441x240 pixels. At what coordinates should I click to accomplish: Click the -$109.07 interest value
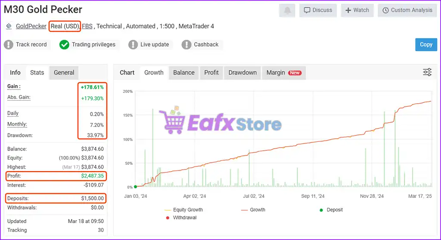coord(93,185)
